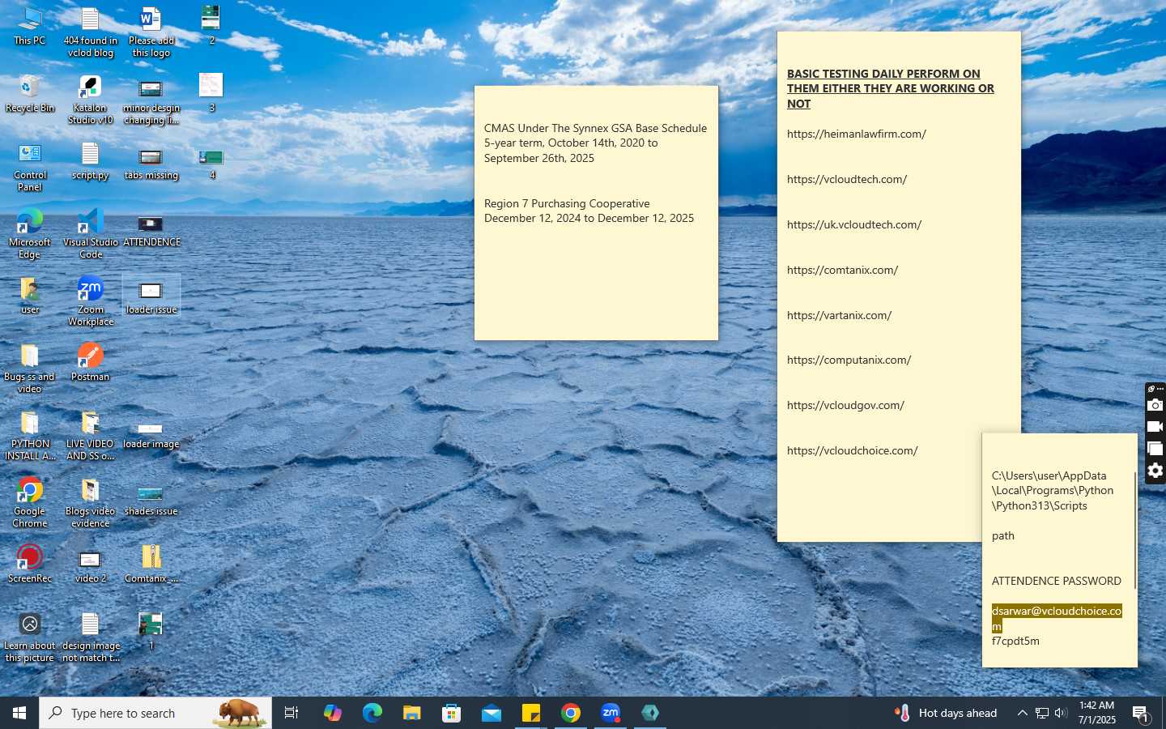Click ScreenRec camera screenshot button

click(1155, 405)
